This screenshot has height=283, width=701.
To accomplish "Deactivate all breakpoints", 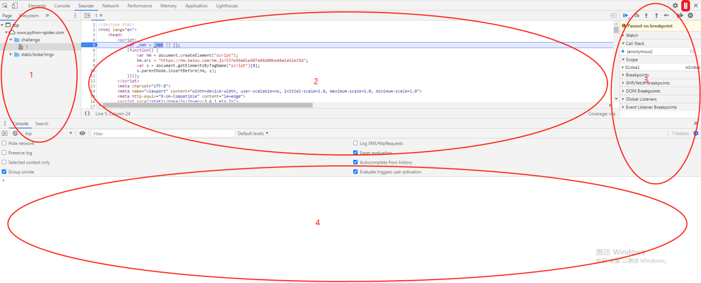I will coord(680,16).
